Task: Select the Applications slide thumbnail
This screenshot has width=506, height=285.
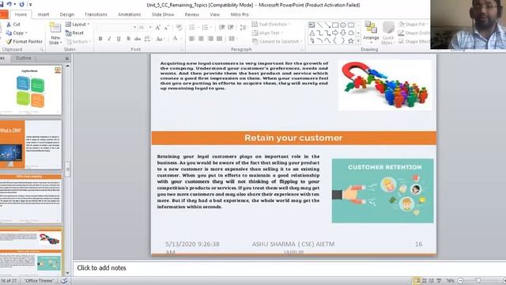Action: tap(31, 89)
